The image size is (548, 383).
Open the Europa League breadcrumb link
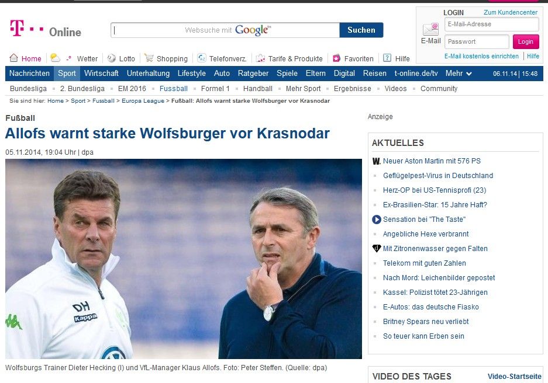143,101
